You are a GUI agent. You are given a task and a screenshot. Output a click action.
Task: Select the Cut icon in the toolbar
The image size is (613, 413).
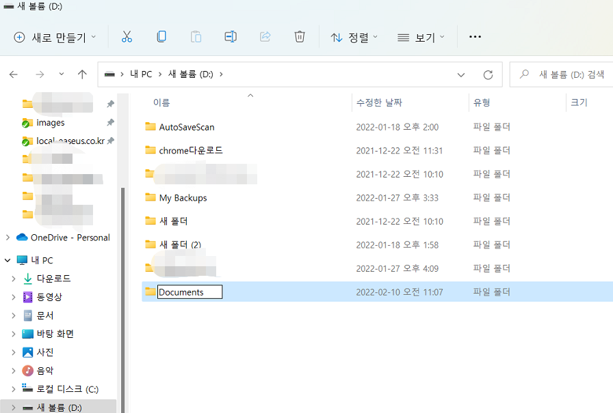click(127, 37)
